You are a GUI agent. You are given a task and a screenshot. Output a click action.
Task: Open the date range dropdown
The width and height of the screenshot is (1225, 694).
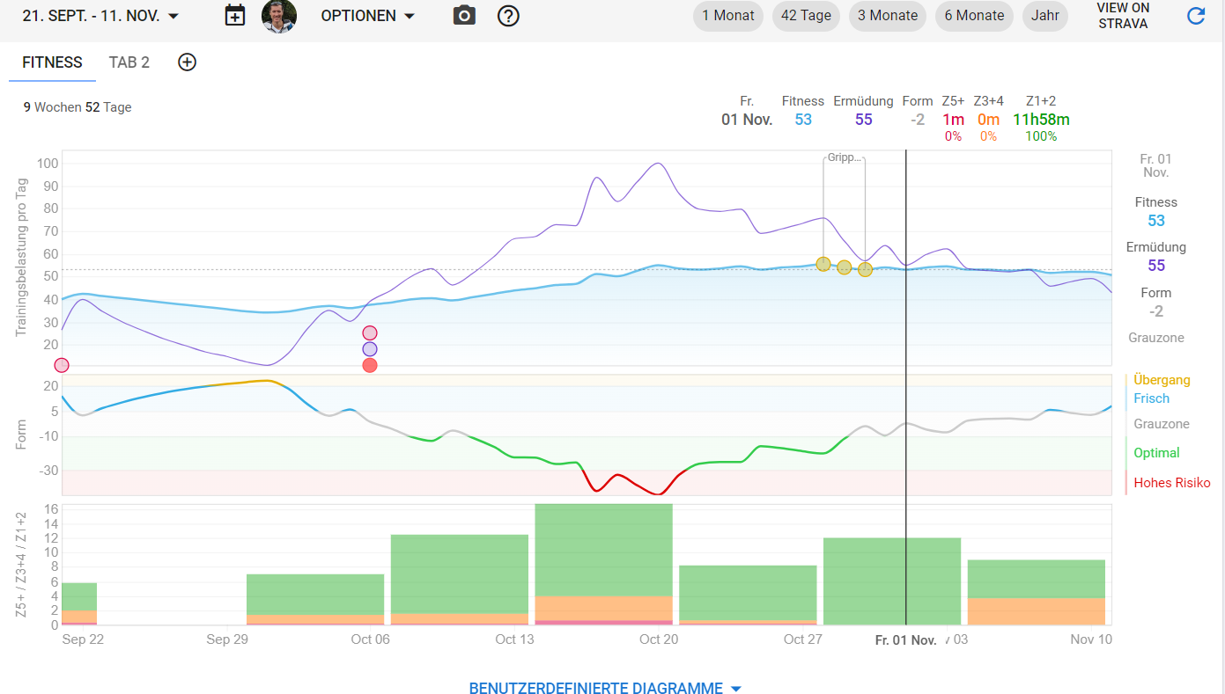pyautogui.click(x=100, y=16)
